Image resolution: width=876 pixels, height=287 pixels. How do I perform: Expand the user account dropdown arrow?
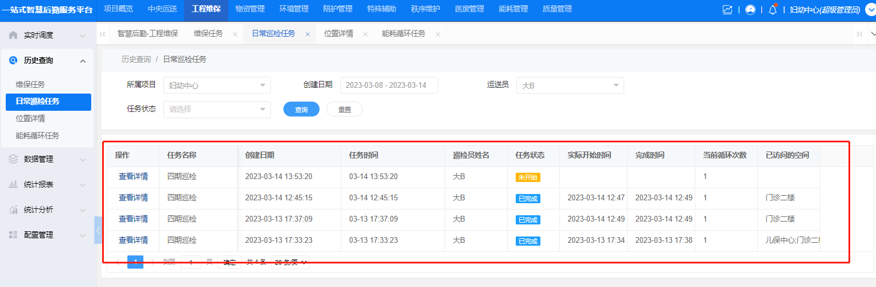pyautogui.click(x=870, y=9)
